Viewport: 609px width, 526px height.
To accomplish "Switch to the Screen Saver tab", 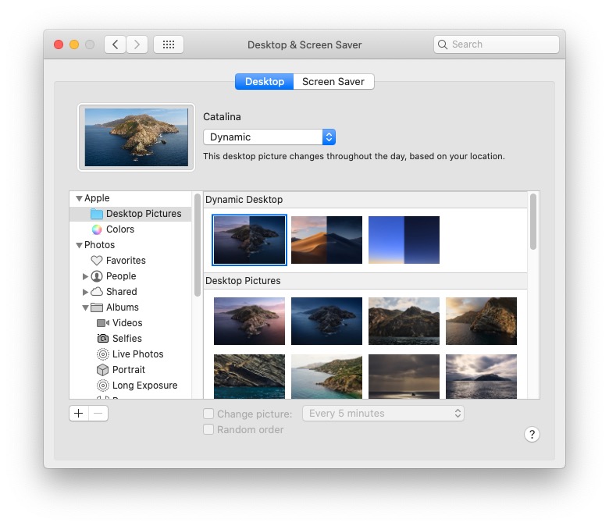I will coord(333,81).
